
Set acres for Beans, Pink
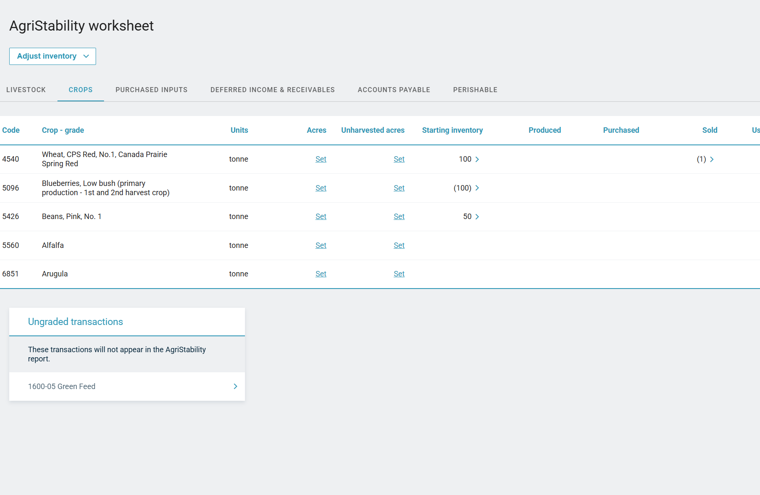pos(321,217)
